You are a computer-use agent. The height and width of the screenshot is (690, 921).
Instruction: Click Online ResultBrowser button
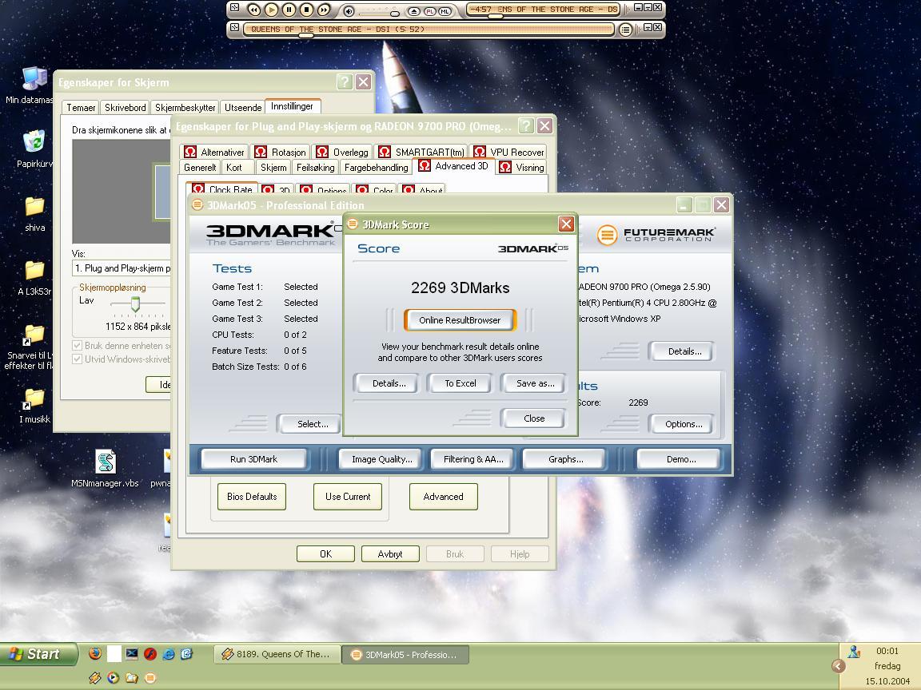460,319
